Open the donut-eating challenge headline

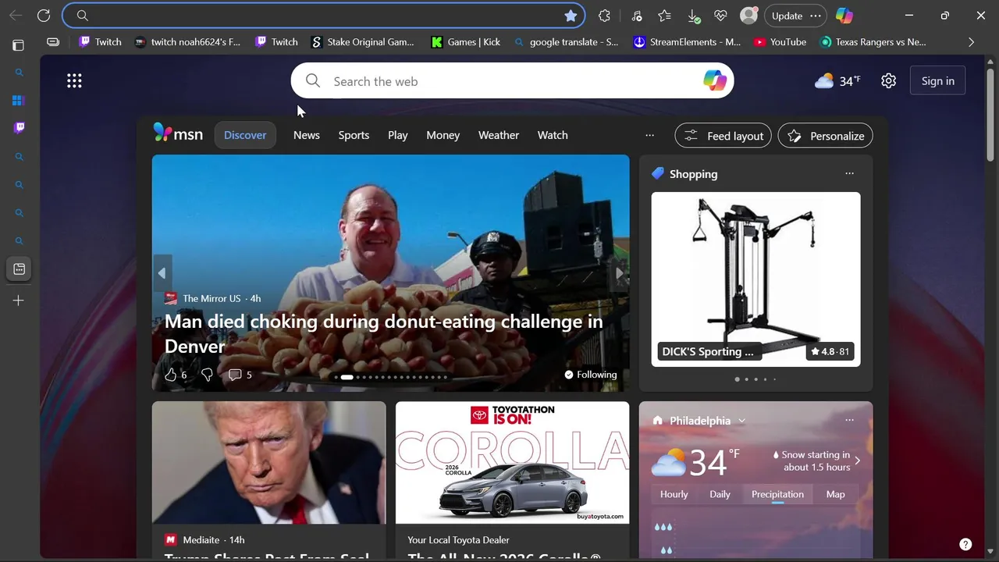coord(384,333)
